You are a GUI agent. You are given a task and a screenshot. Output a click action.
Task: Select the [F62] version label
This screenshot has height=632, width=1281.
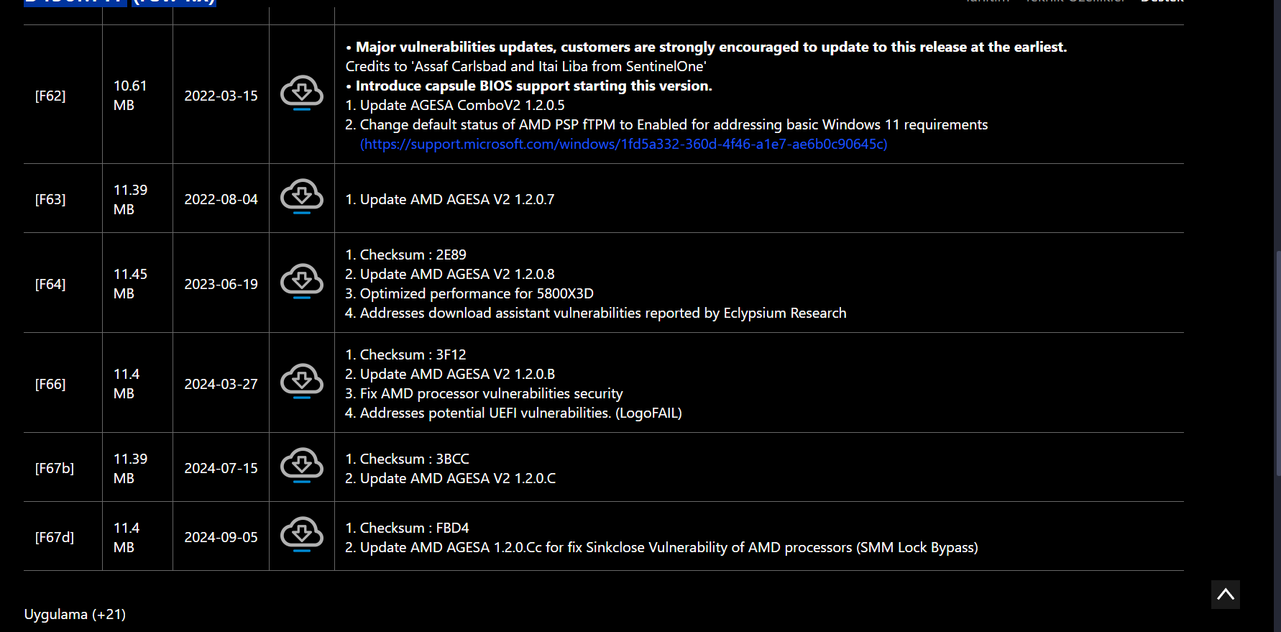click(50, 96)
